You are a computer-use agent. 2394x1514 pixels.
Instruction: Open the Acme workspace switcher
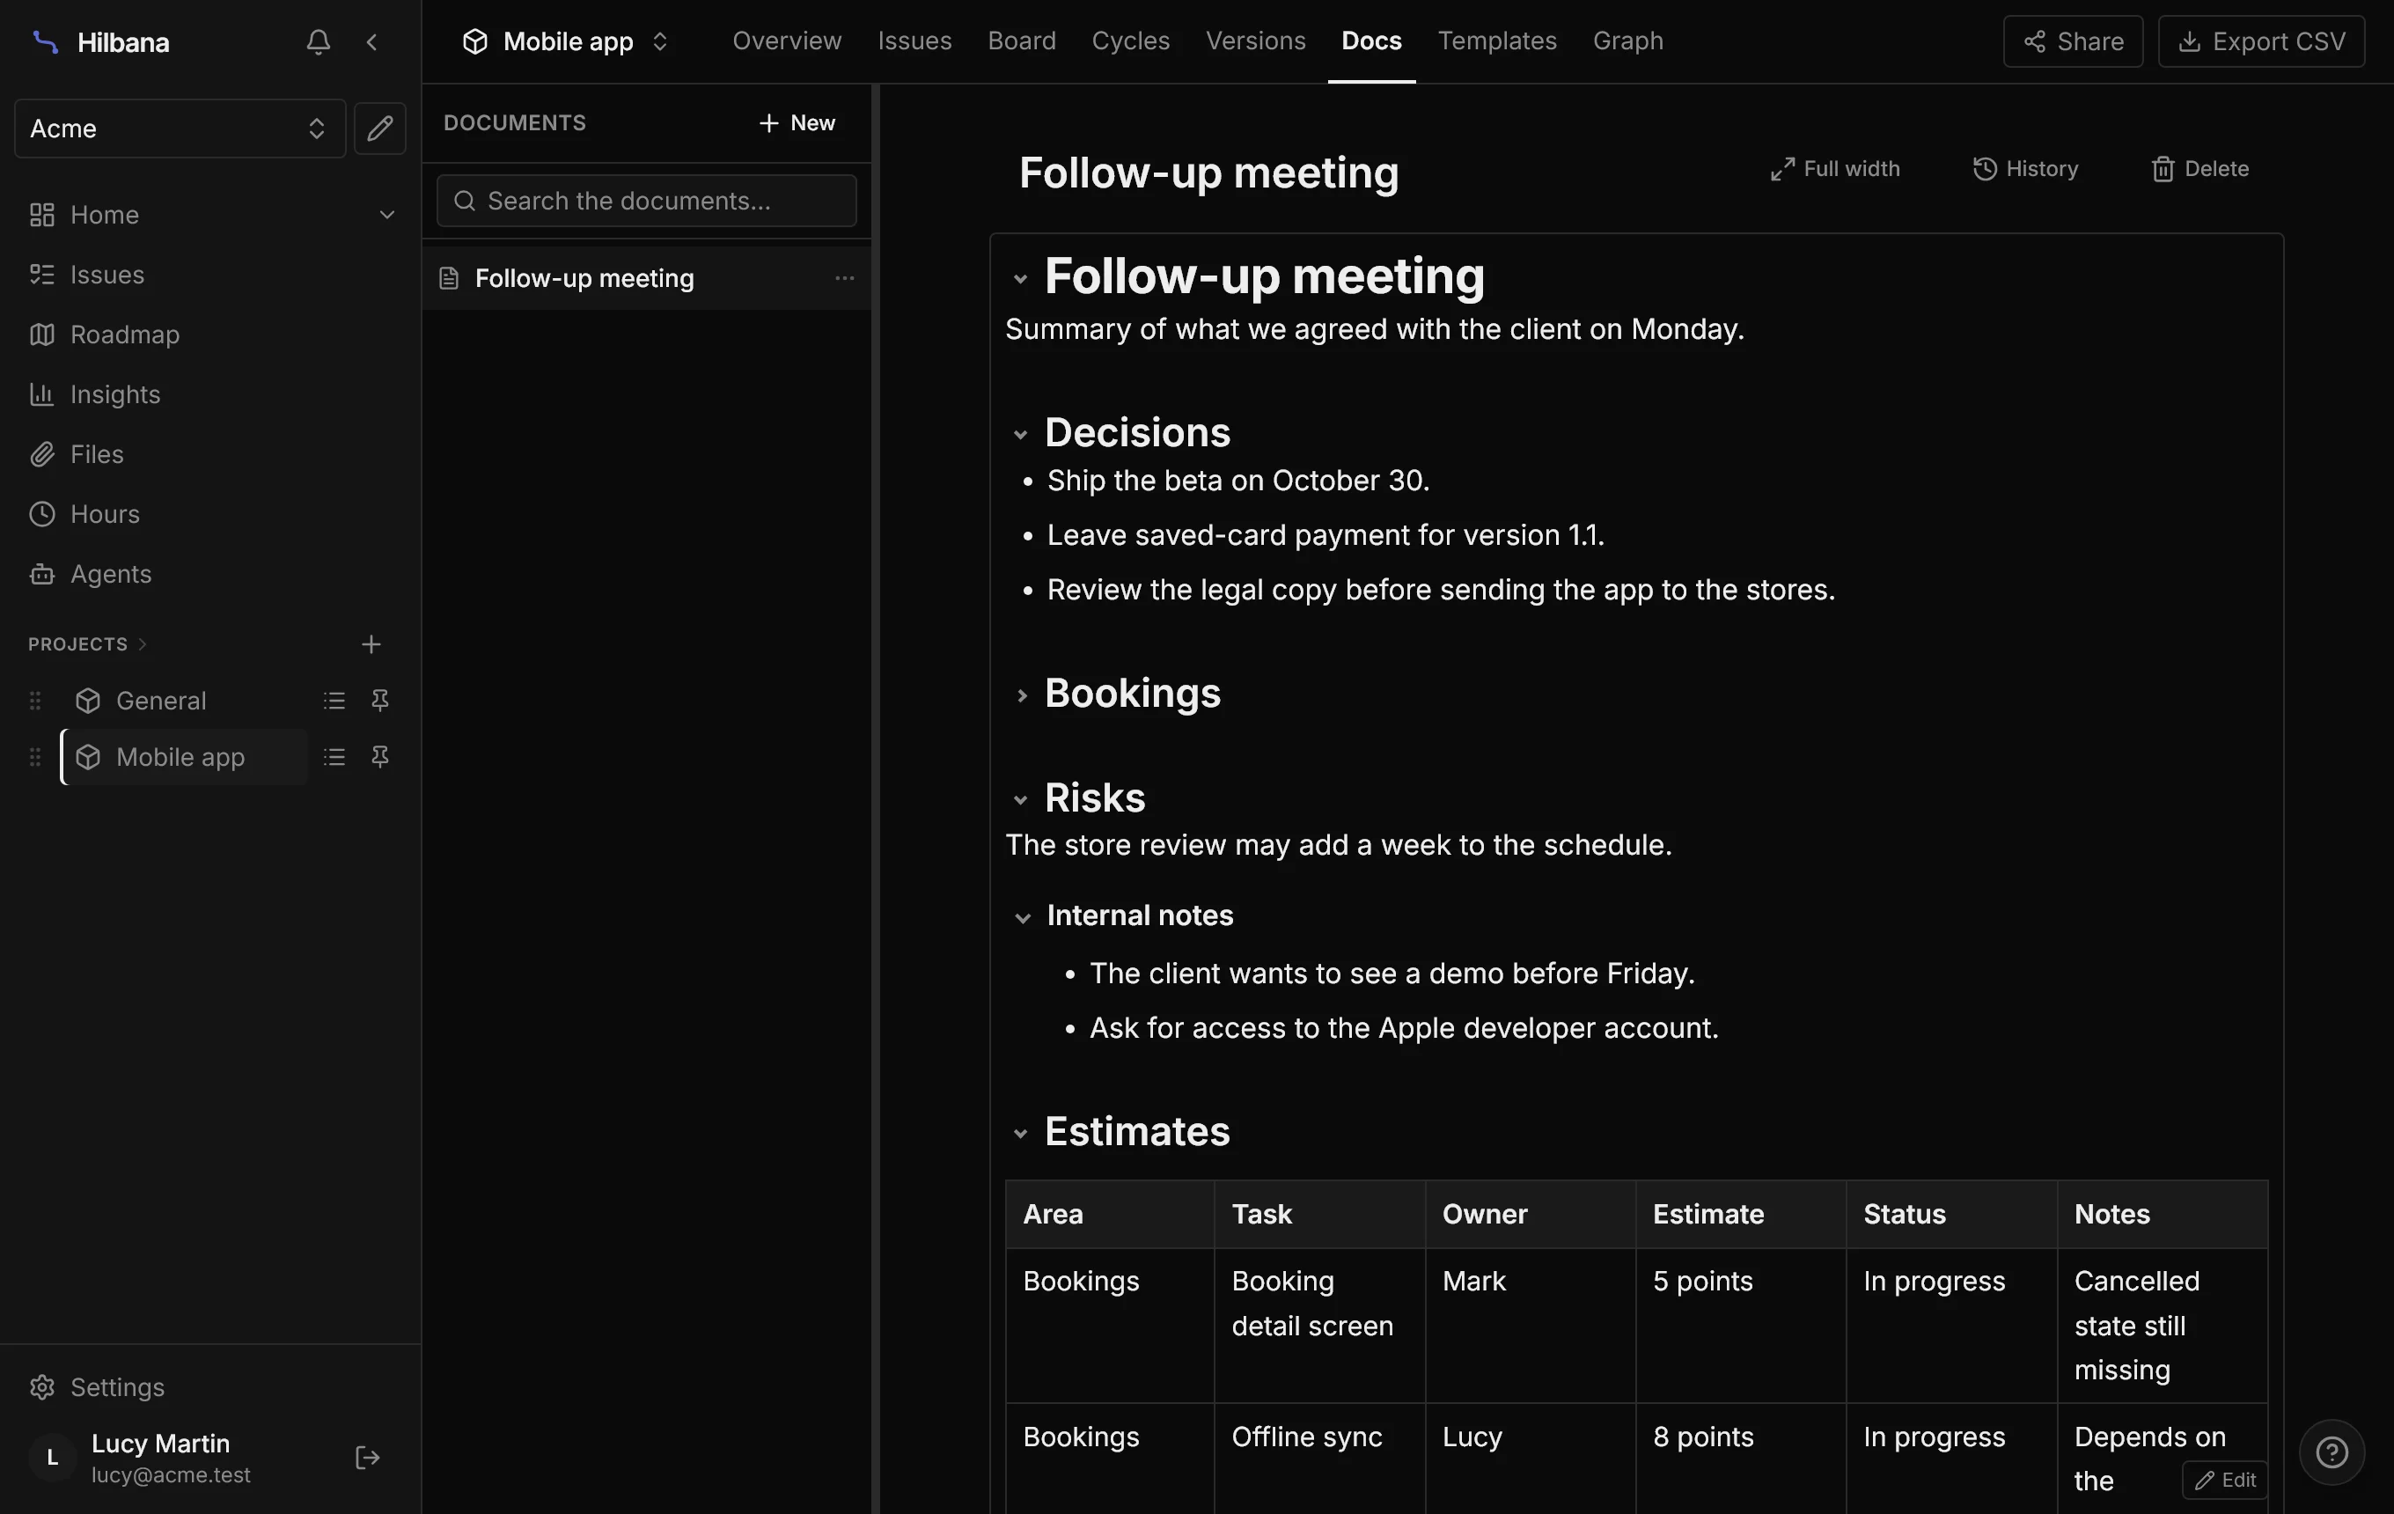[180, 129]
